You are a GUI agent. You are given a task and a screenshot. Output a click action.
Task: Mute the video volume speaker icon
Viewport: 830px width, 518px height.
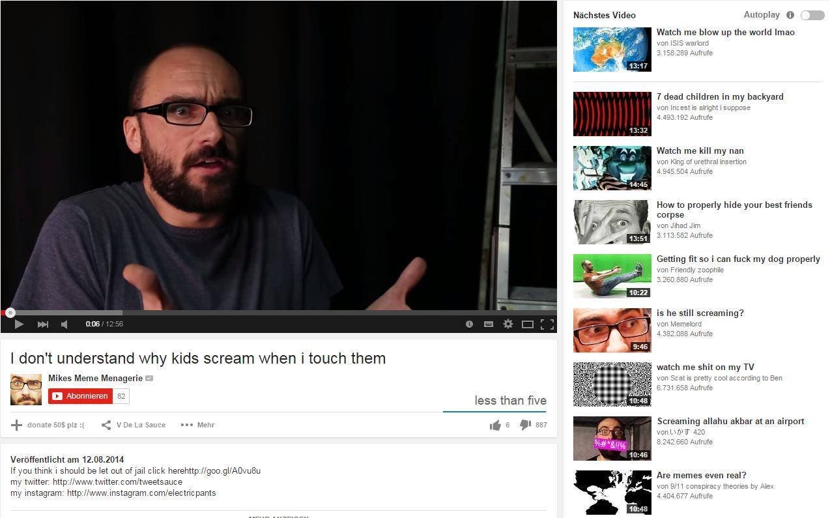pyautogui.click(x=64, y=324)
